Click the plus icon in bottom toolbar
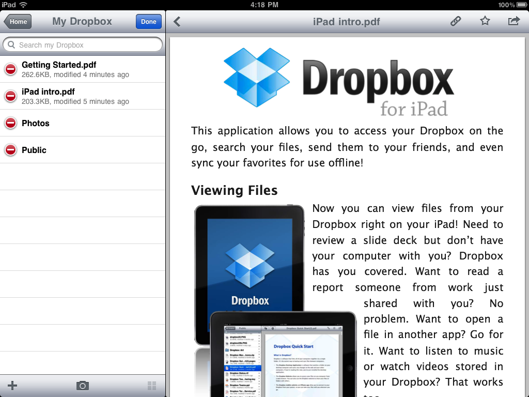Viewport: 529px width, 397px height. (x=13, y=386)
